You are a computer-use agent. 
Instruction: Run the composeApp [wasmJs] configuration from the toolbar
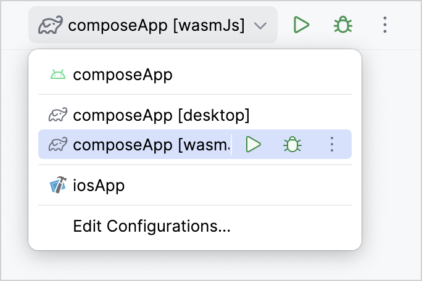(x=301, y=25)
